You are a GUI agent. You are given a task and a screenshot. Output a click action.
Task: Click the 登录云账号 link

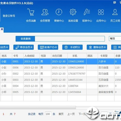[9, 16]
